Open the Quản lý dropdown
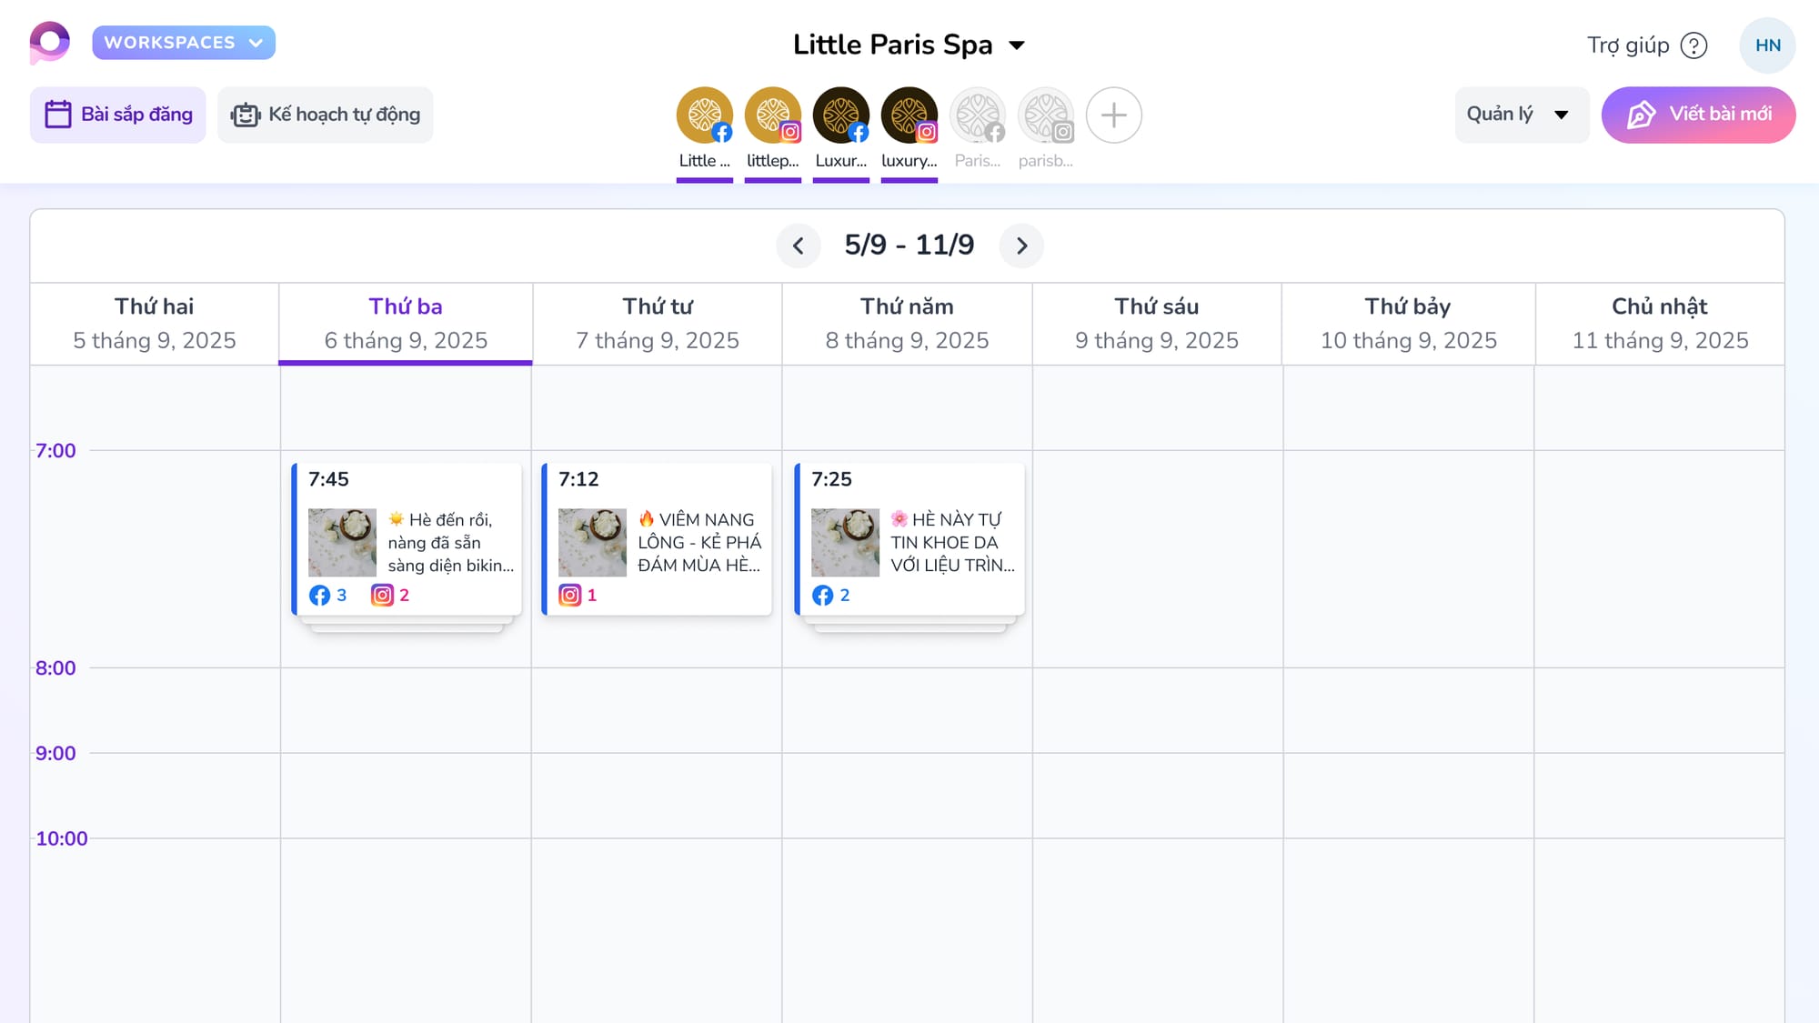Screen dimensions: 1819x1023 coord(1522,115)
